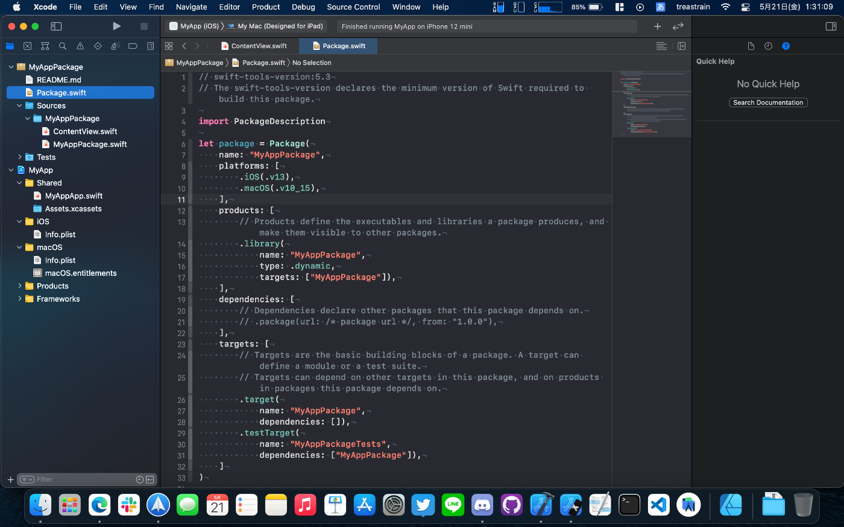Switch to the Symbol navigator
Viewport: 844px width, 527px height.
coord(45,46)
